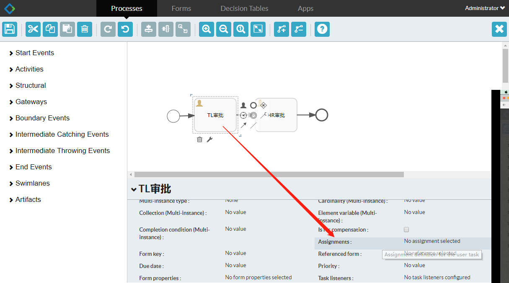Click the Zoom out magnifier icon

[224, 29]
